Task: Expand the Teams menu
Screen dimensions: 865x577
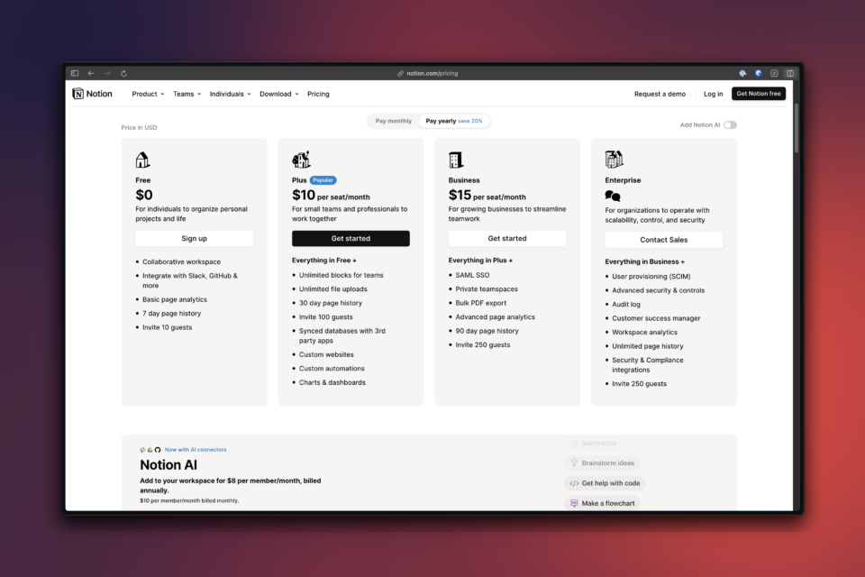Action: 187,94
